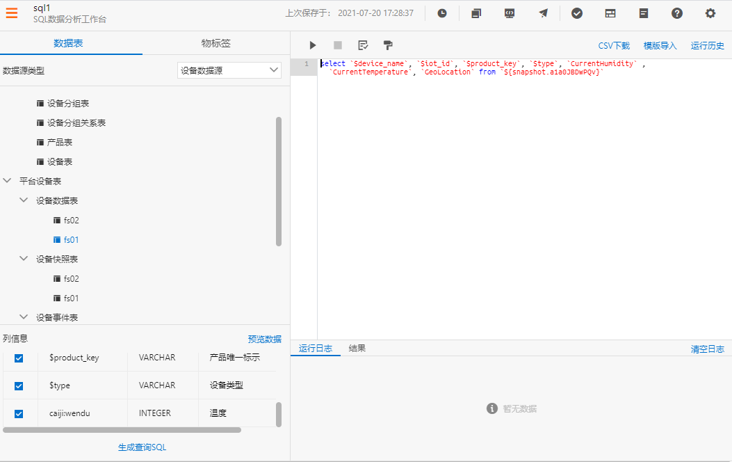
Task: Uncheck the $product_key column checkbox
Action: [x=19, y=358]
